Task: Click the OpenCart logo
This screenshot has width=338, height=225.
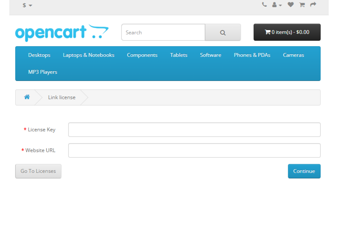Action: pyautogui.click(x=62, y=33)
